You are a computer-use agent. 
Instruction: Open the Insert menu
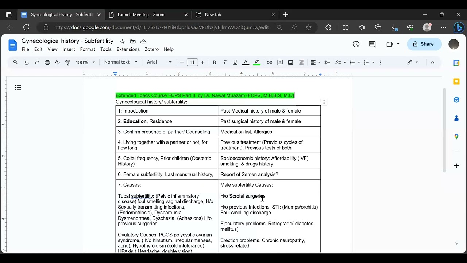click(x=69, y=49)
